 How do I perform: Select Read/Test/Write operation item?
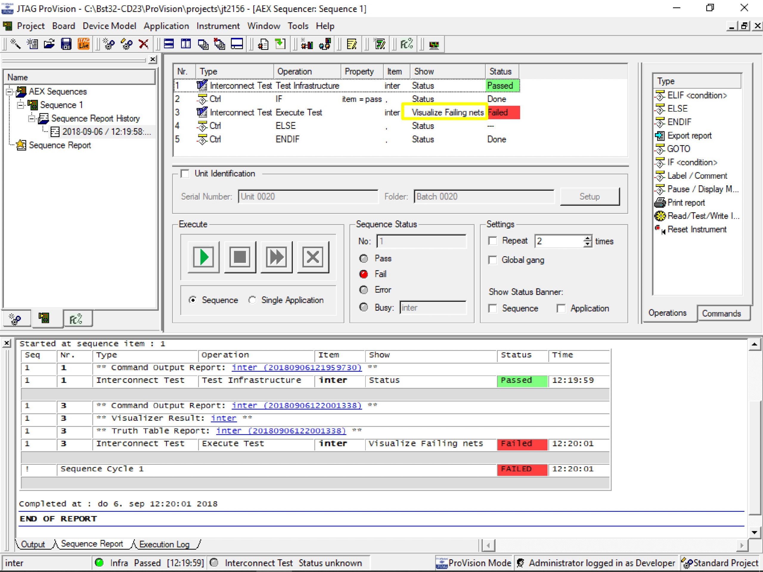[698, 216]
